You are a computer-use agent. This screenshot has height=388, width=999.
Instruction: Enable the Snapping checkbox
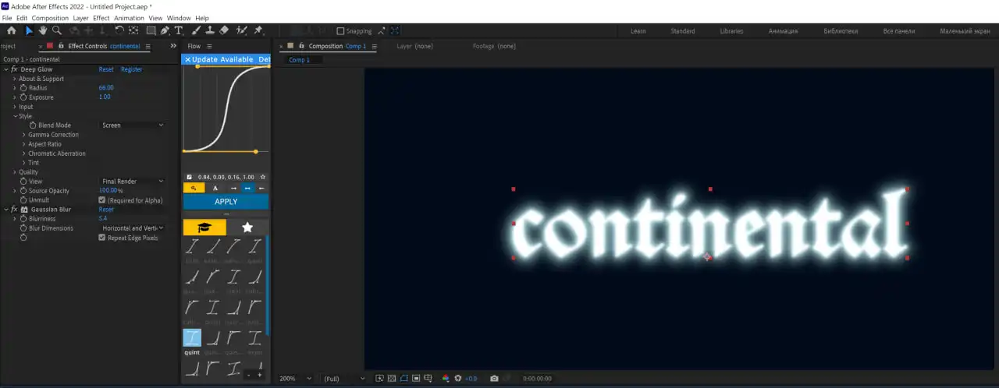pyautogui.click(x=340, y=31)
